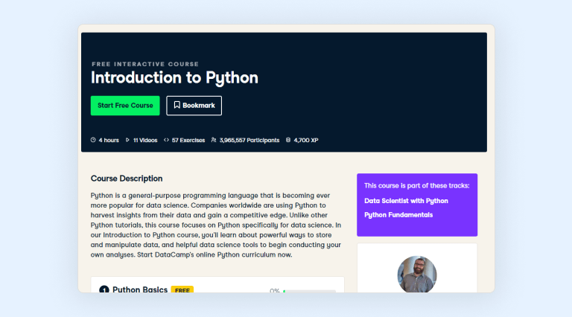572x317 pixels.
Task: Expand the Python Basics chapter
Action: click(x=139, y=290)
